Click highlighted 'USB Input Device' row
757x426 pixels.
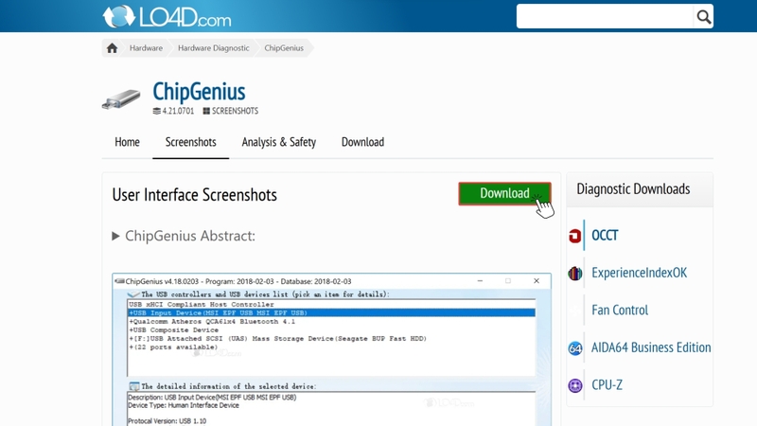click(x=332, y=313)
